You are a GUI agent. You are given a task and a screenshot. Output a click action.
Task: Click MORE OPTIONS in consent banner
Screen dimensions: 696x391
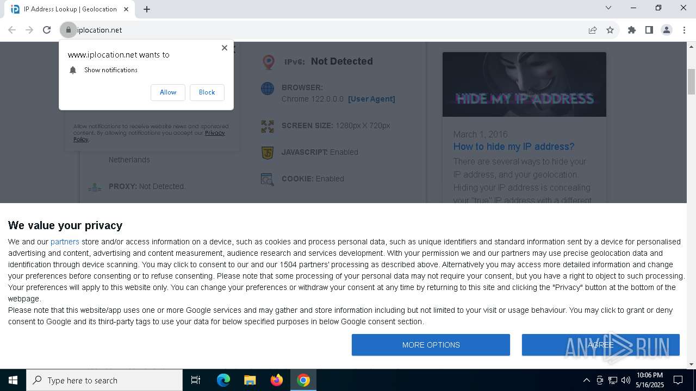(x=431, y=345)
